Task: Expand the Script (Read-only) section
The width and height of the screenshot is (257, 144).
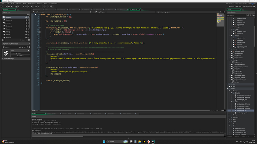Action: point(3,58)
